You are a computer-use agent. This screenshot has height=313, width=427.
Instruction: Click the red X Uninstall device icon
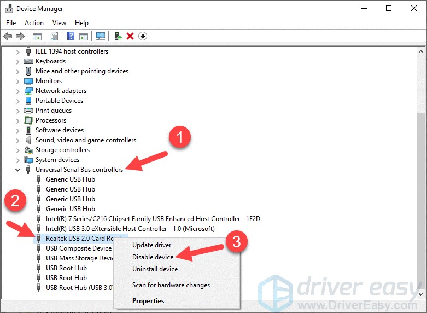point(130,36)
